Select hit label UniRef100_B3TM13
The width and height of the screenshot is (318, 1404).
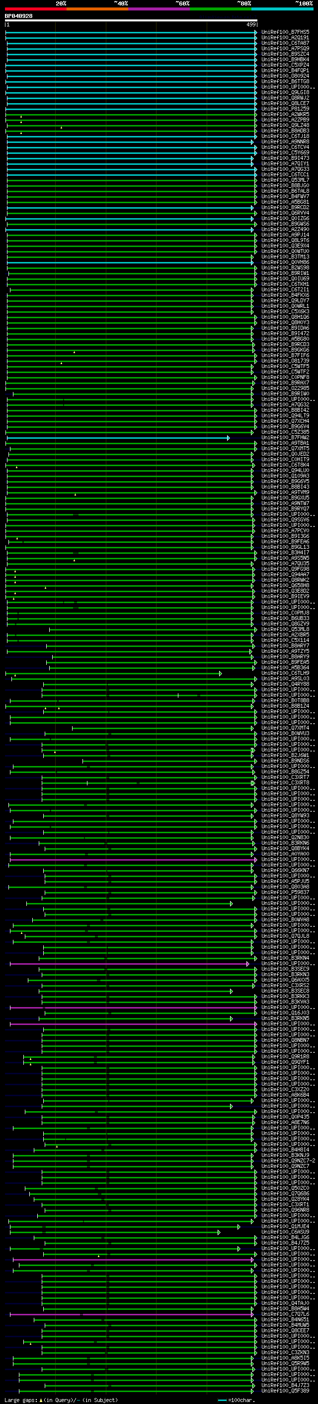click(285, 256)
